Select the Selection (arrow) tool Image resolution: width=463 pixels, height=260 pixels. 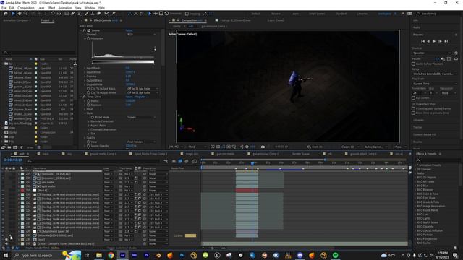[13, 14]
